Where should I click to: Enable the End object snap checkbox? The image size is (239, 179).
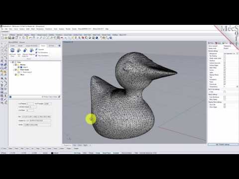[x=1, y=148]
